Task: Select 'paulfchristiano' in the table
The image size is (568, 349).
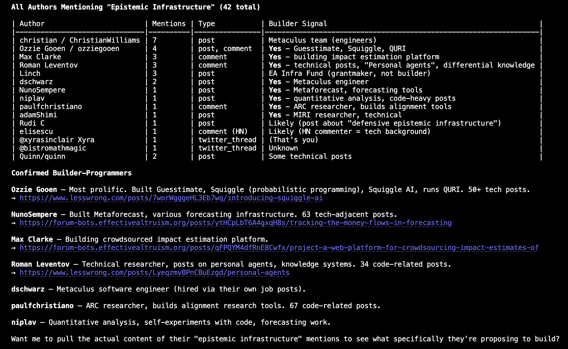Action: [51, 107]
